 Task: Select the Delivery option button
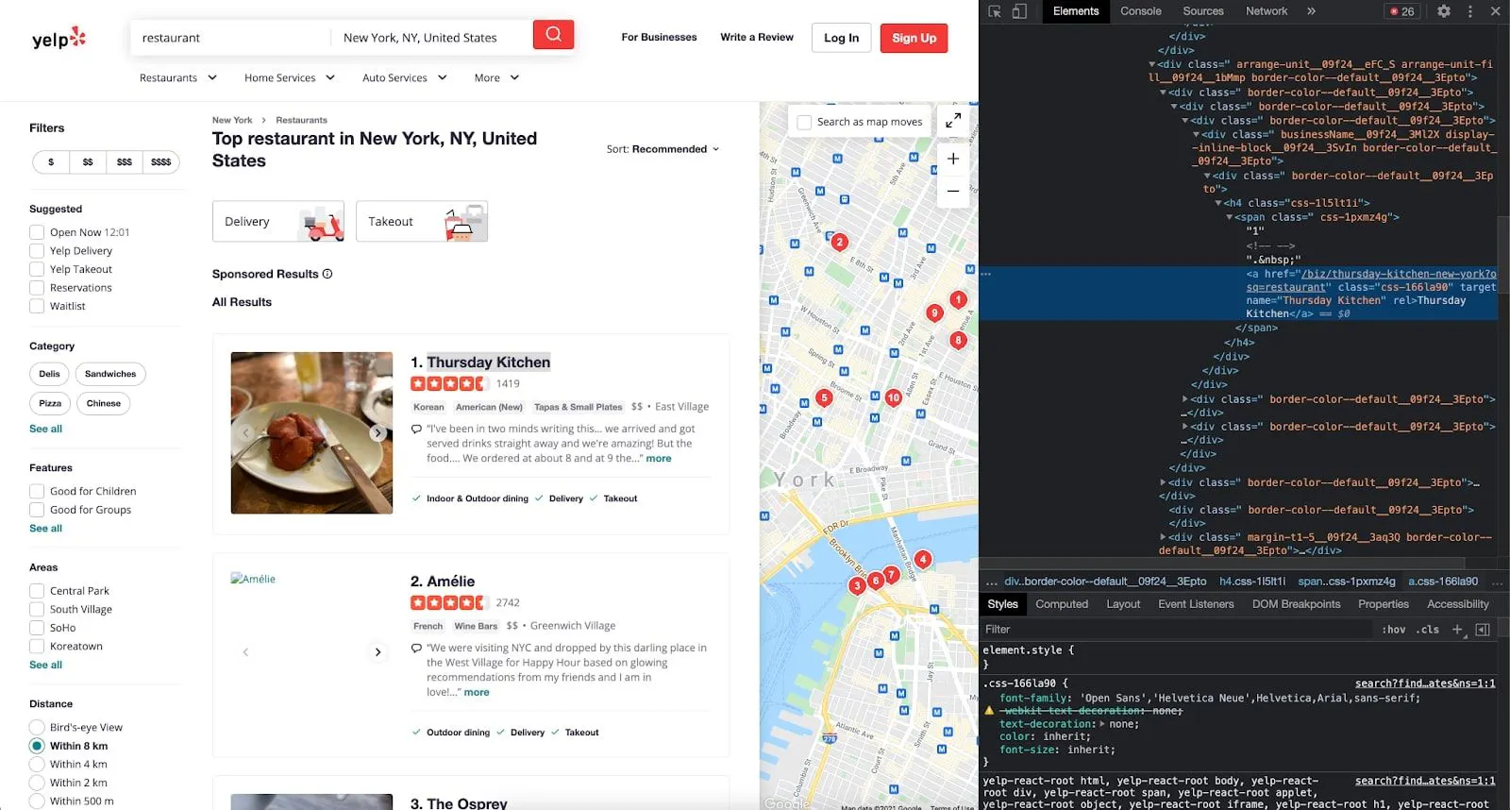click(x=278, y=222)
